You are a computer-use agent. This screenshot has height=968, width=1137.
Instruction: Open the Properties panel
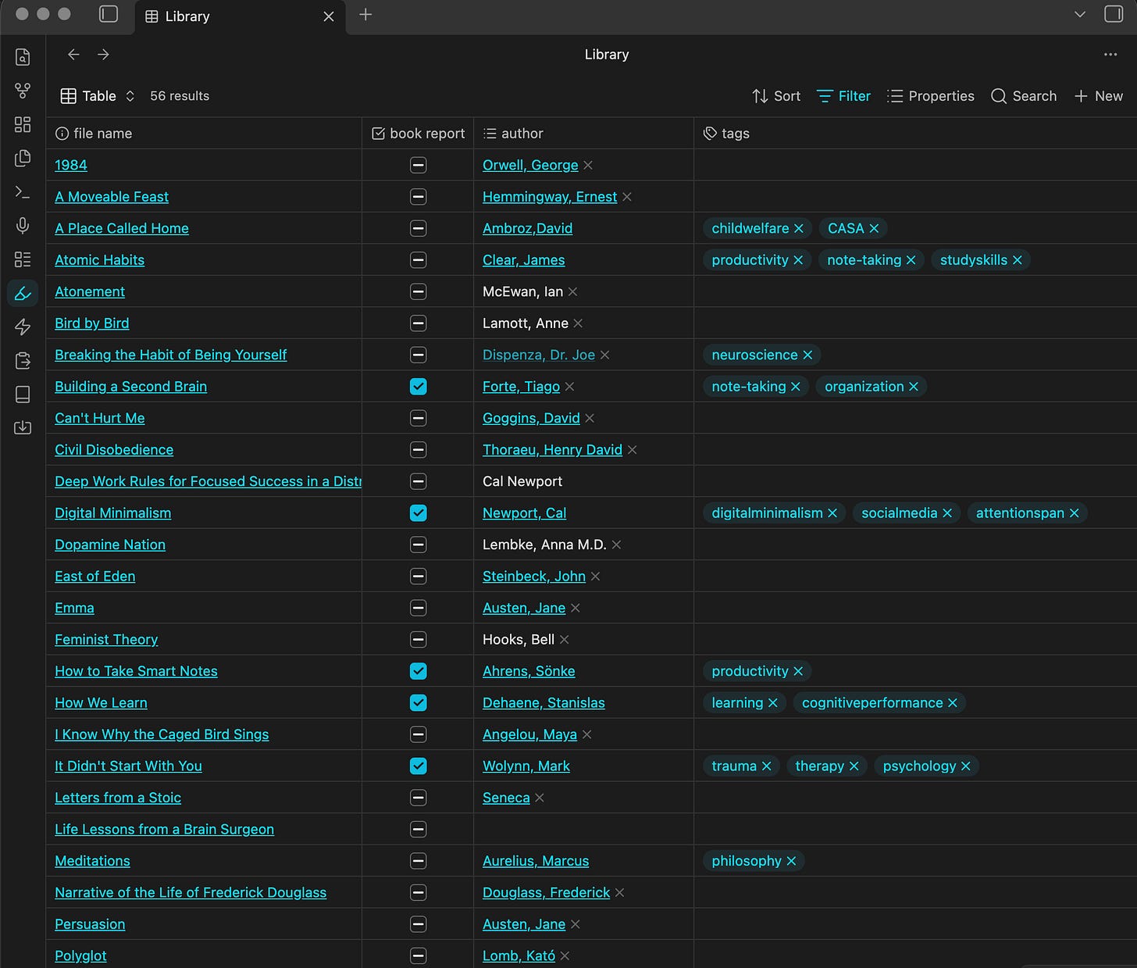pyautogui.click(x=931, y=96)
